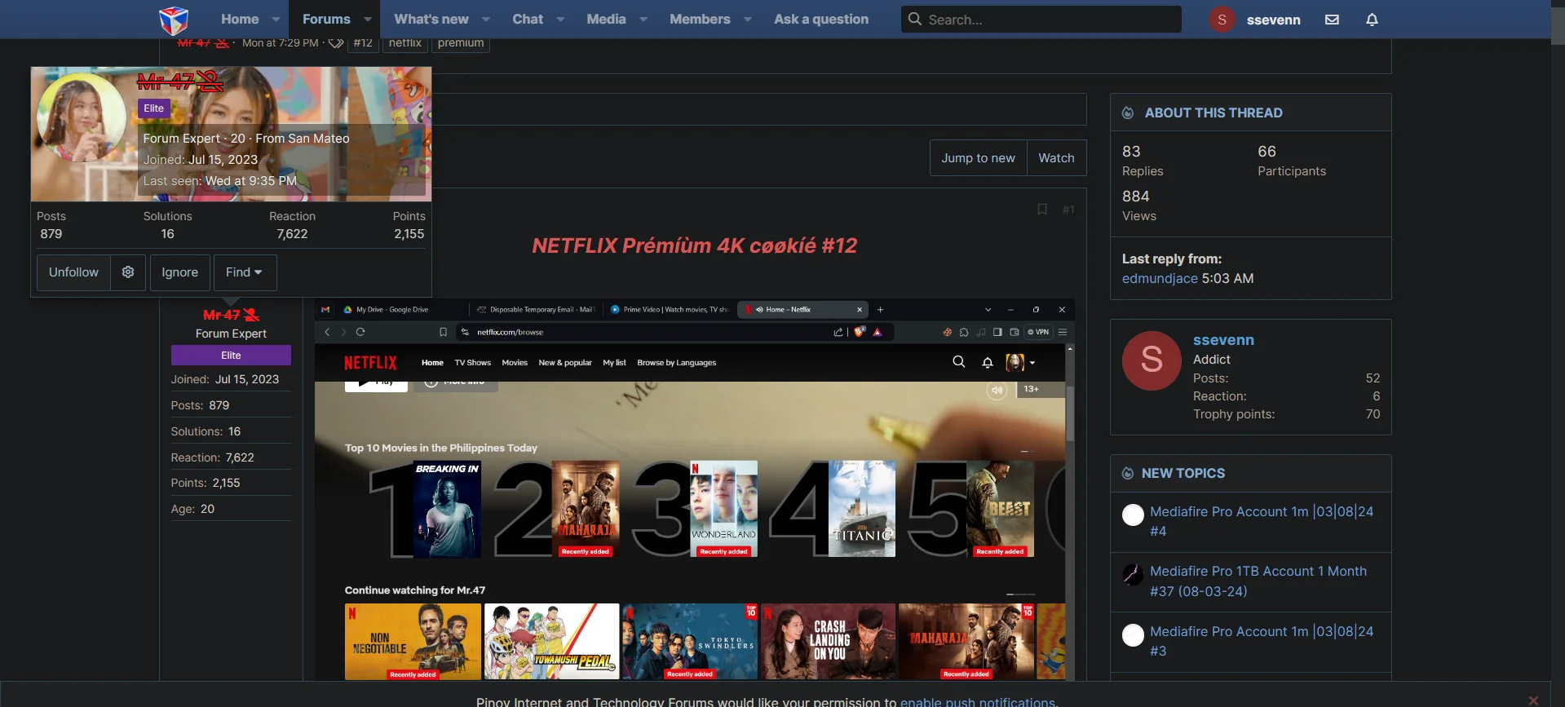Viewport: 1565px width, 707px height.
Task: Open Mediafire Pro Account 1m #3 topic
Action: 1262,641
